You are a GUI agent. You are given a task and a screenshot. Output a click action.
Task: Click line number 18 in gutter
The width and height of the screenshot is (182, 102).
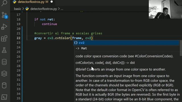pos(18,20)
